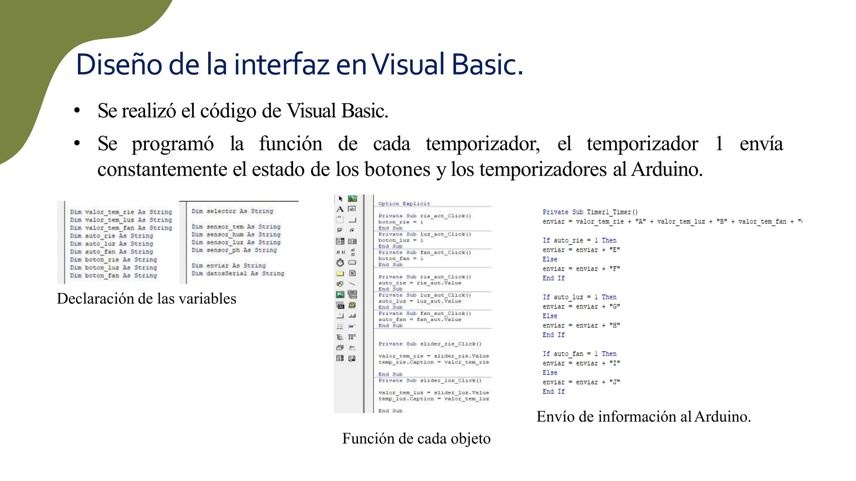
Task: Pick the CheckBox control in toolbox
Action: [x=340, y=230]
